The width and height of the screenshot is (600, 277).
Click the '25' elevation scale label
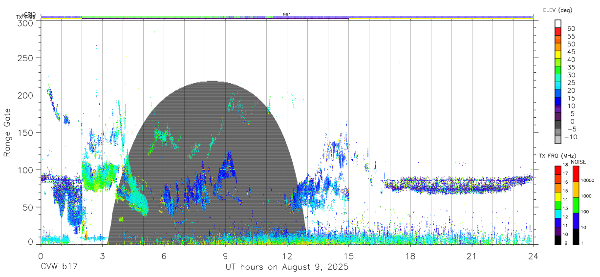[x=571, y=83]
